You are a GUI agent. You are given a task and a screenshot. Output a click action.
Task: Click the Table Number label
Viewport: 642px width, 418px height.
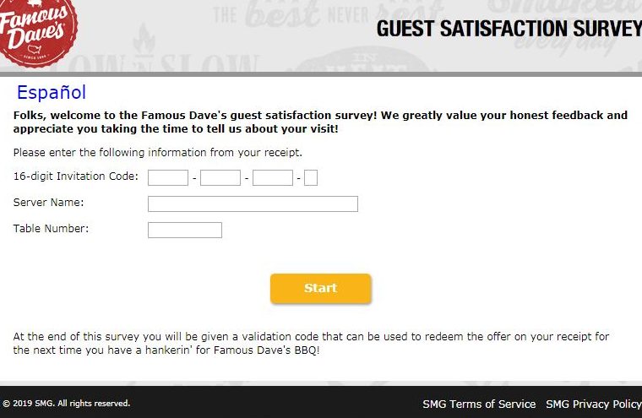tap(51, 228)
